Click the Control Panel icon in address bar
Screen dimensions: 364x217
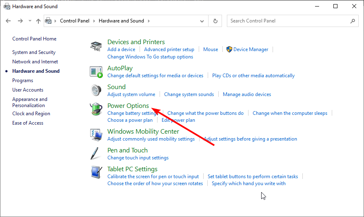click(x=48, y=21)
